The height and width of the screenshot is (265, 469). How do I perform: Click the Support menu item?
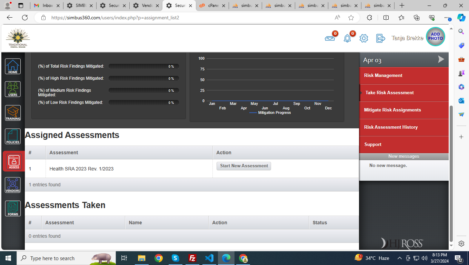click(x=373, y=145)
